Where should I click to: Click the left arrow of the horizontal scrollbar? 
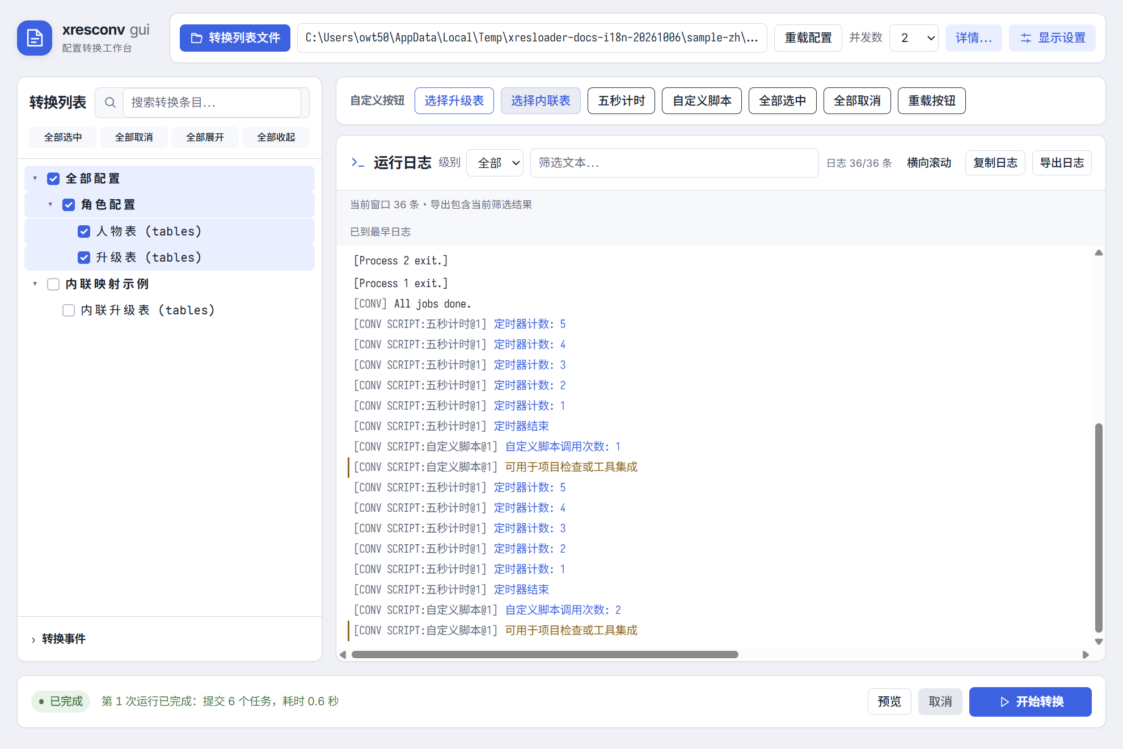click(343, 655)
